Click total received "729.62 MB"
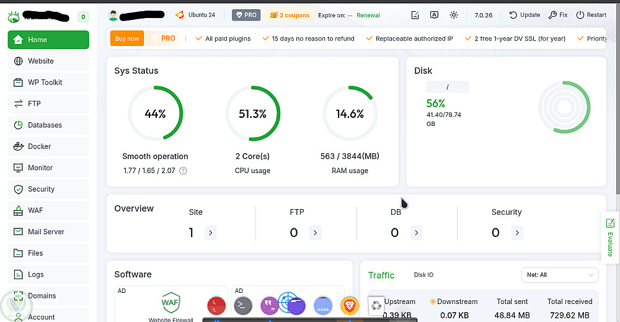 569,315
